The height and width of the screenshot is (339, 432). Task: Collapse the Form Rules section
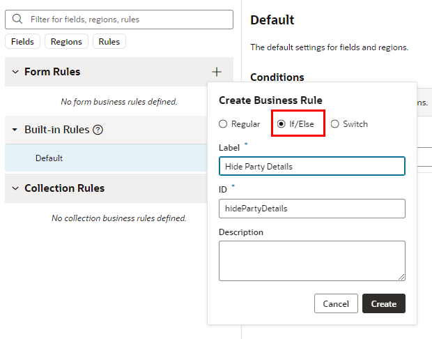[x=15, y=72]
